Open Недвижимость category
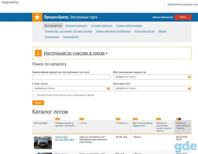 coord(71,37)
